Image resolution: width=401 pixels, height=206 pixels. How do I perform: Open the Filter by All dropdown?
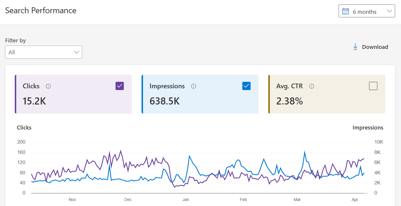43,52
